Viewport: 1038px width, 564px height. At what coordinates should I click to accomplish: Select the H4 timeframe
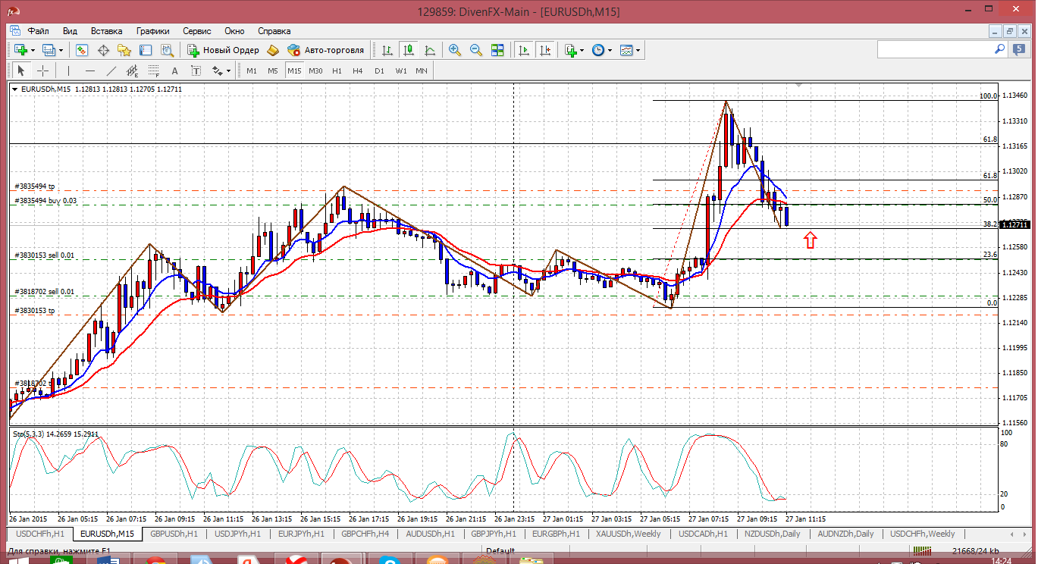tap(358, 70)
